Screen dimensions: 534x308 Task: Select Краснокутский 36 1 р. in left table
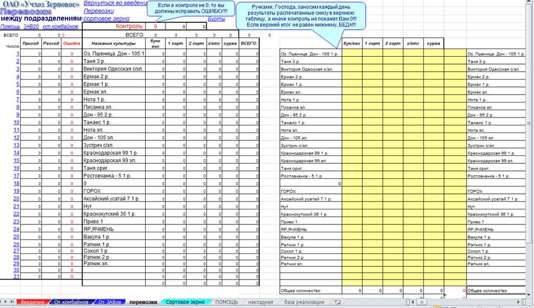(x=114, y=214)
